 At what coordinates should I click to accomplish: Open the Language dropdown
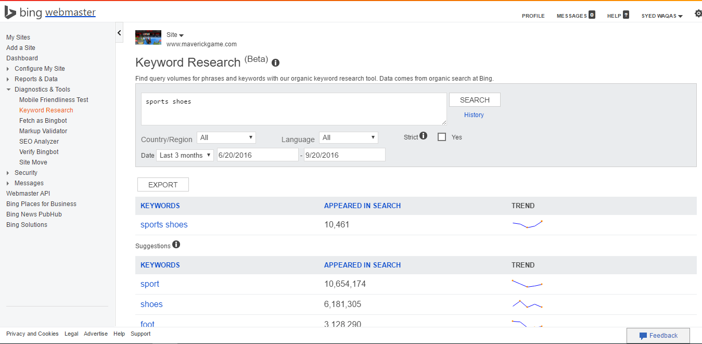349,137
